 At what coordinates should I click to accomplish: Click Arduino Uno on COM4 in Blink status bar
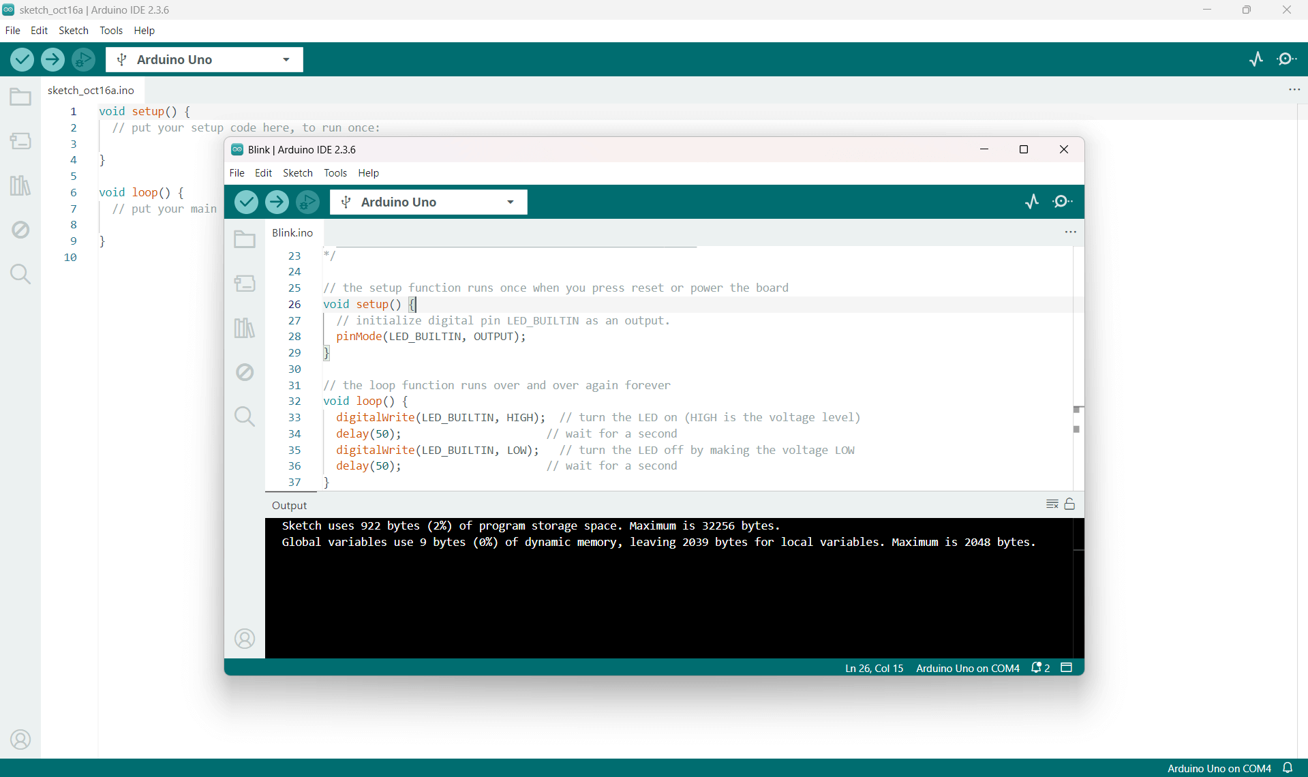point(967,668)
